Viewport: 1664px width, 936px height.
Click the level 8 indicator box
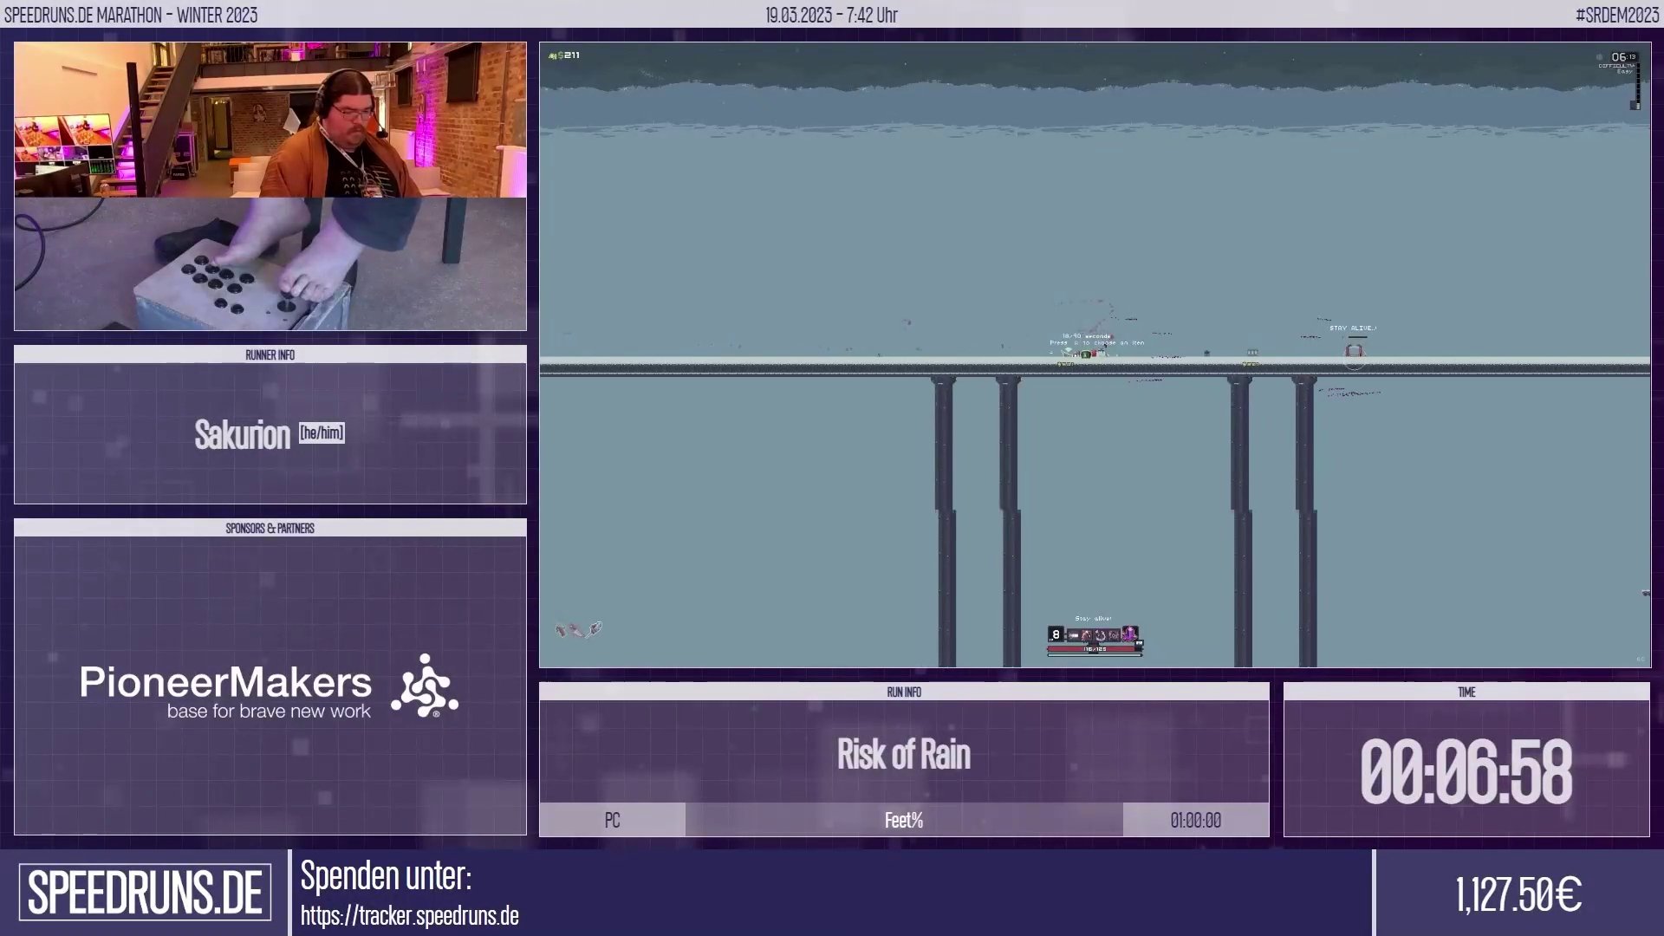1056,634
